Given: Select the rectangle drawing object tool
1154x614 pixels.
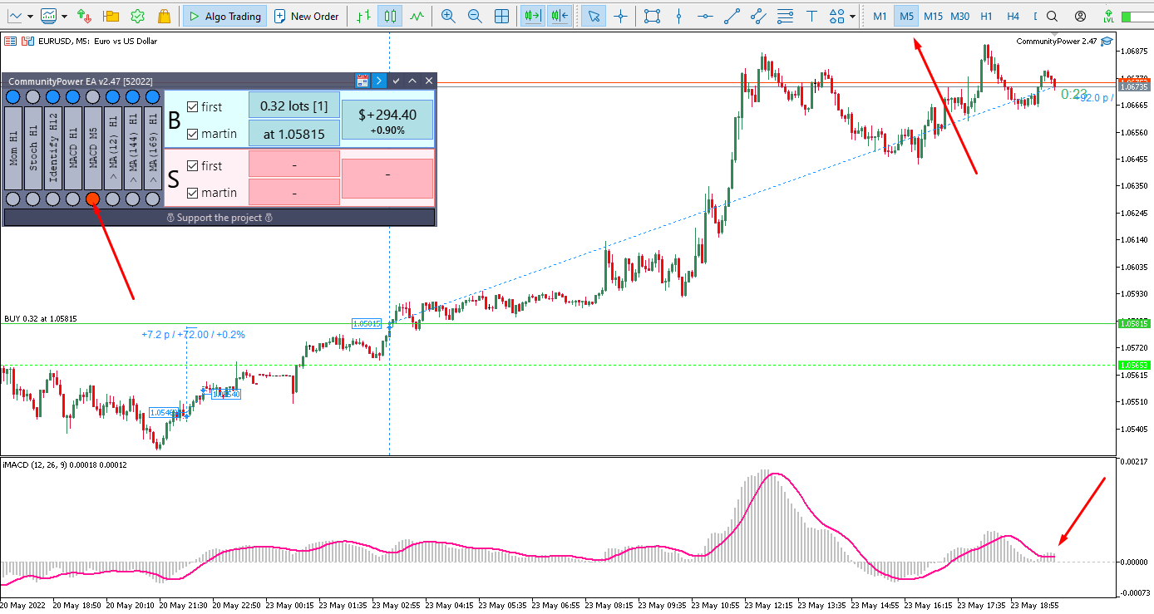Looking at the screenshot, I should 653,16.
